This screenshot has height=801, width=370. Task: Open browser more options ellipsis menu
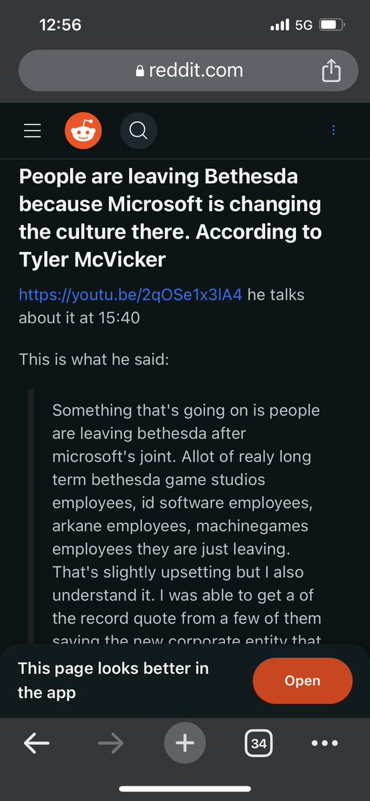tap(325, 744)
